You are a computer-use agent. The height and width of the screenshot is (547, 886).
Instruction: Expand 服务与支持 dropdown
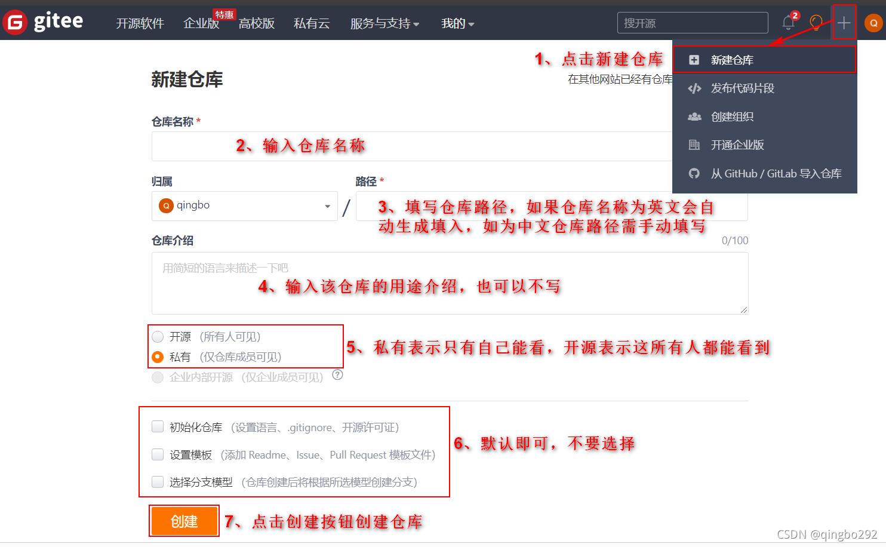[385, 23]
